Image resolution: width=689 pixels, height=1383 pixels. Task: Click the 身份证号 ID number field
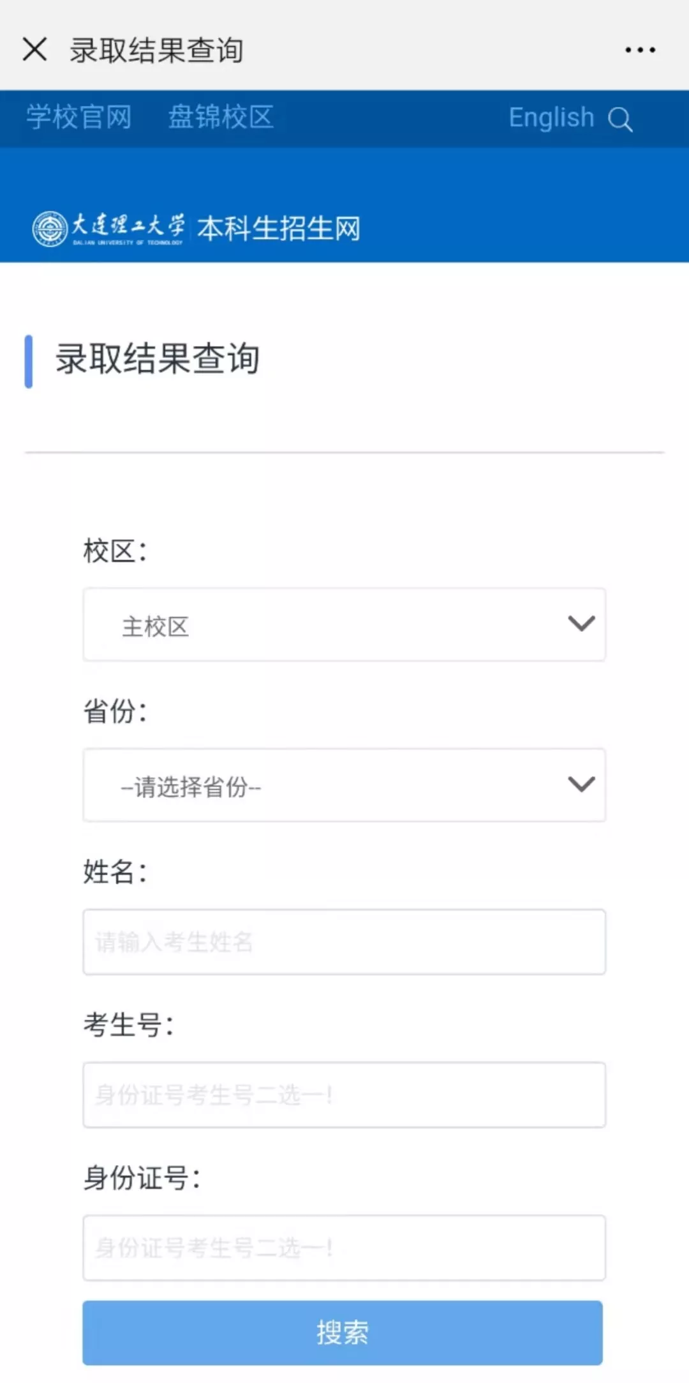(x=344, y=1248)
